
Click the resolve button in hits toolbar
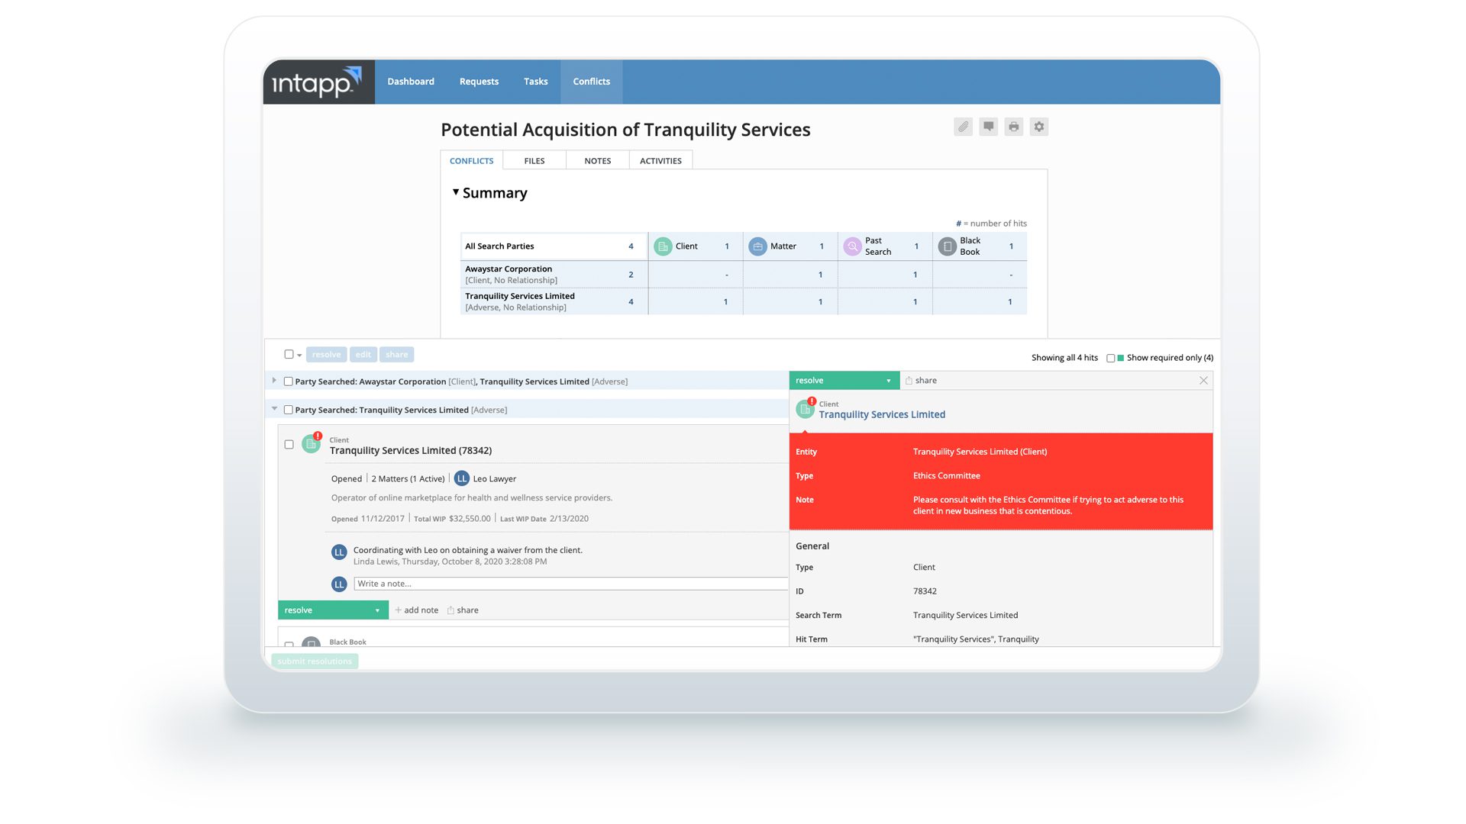coord(326,355)
